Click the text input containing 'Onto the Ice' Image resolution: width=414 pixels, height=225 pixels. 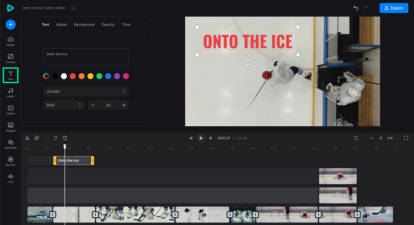(86, 57)
